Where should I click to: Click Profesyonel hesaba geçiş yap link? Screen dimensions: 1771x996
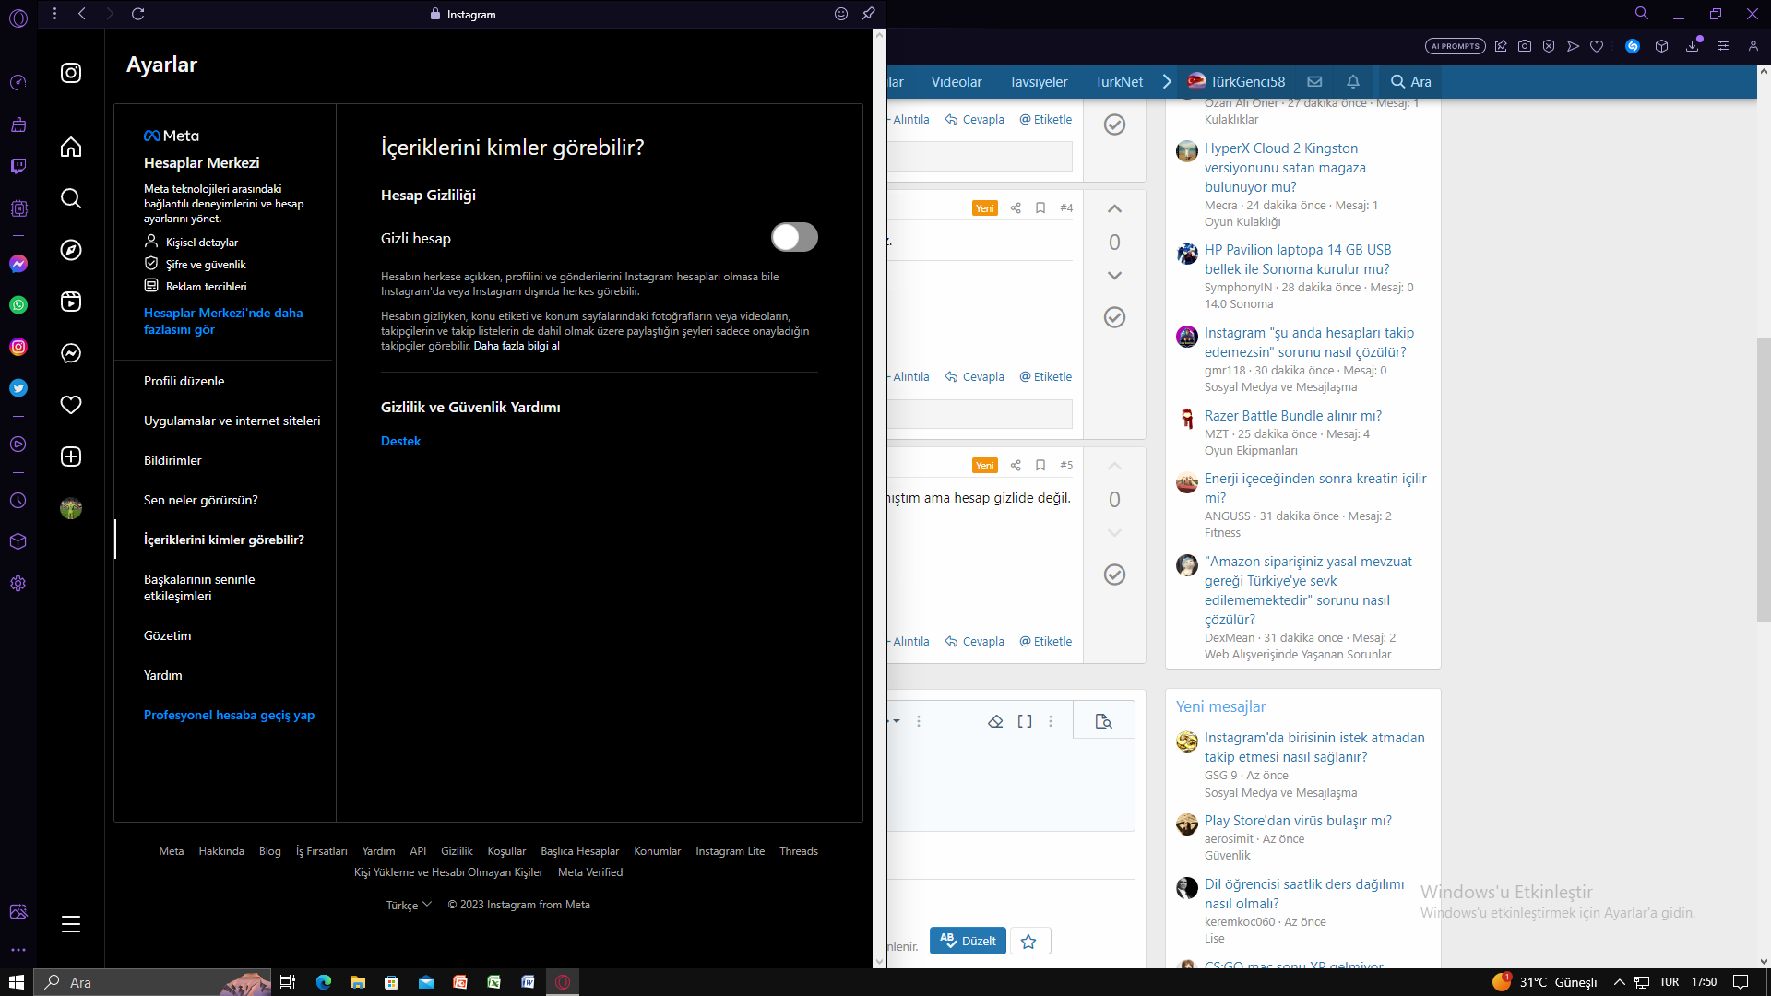click(x=229, y=715)
